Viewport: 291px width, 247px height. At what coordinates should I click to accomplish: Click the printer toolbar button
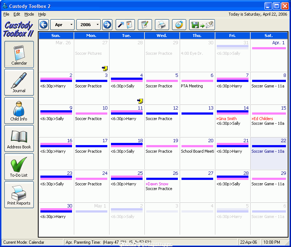pos(162,25)
